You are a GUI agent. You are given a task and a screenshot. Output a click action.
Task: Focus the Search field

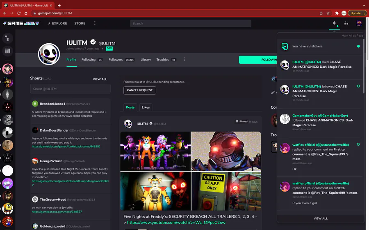[x=190, y=23]
